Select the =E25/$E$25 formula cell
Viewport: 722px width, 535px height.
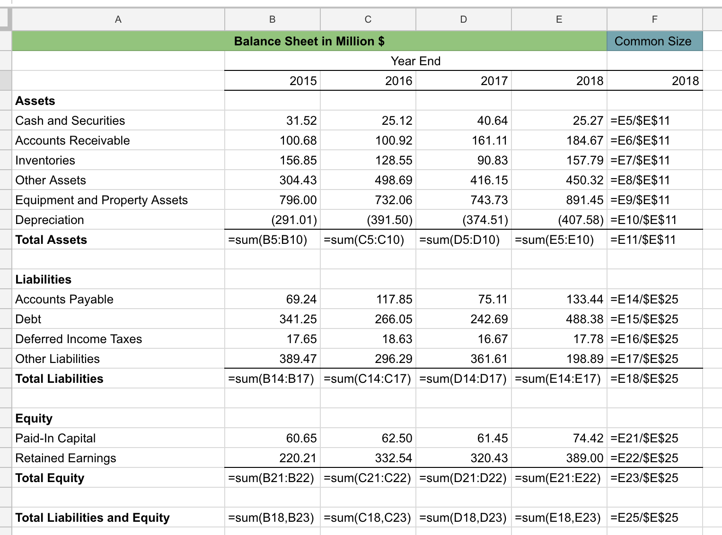click(x=655, y=518)
